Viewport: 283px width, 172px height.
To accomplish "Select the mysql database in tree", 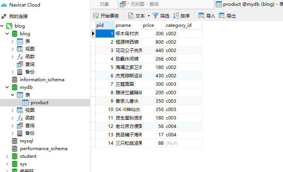I will [x=26, y=141].
